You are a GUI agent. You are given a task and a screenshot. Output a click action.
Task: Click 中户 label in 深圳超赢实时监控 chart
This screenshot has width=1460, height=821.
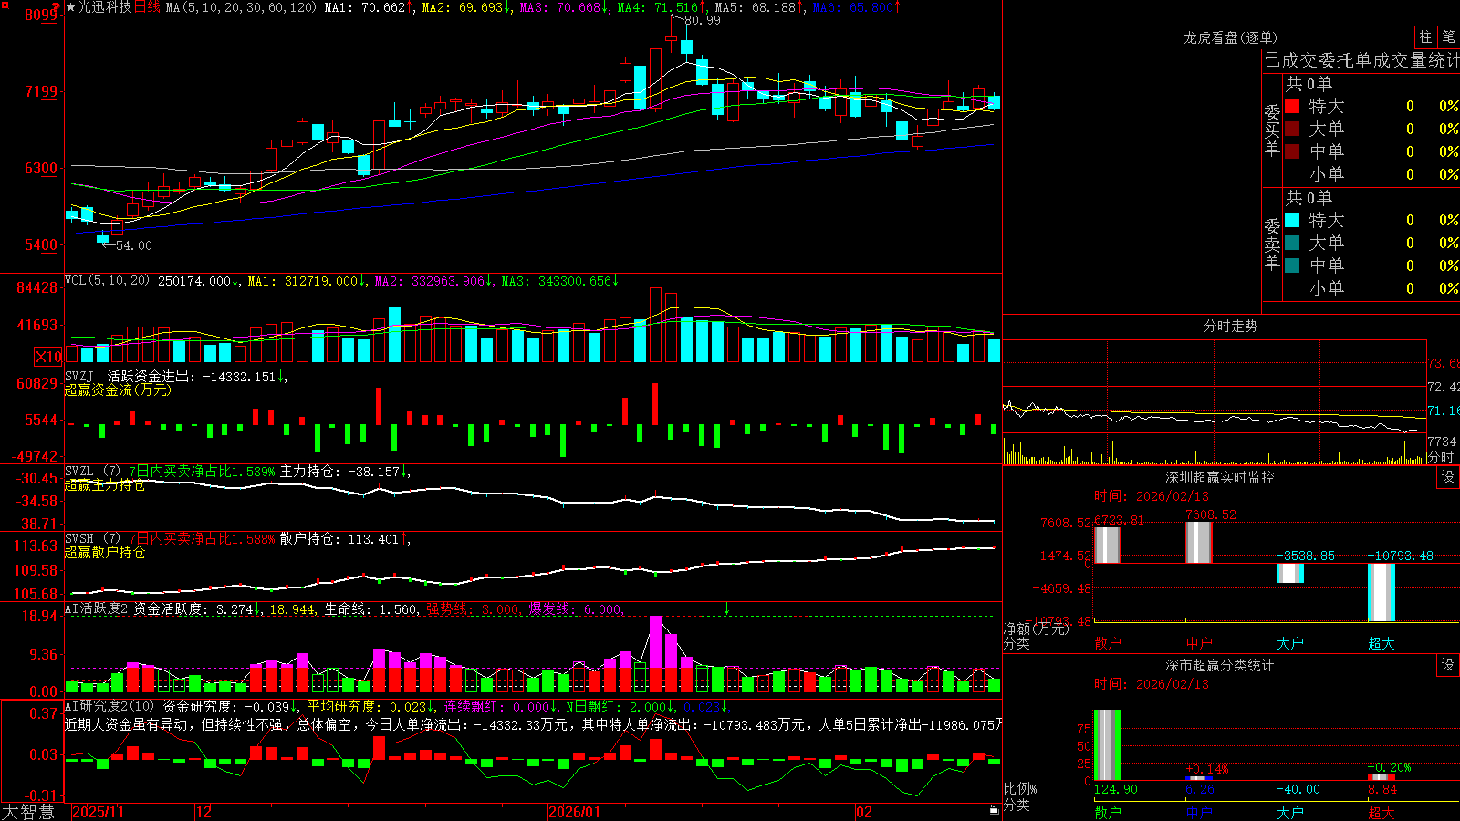[1199, 643]
